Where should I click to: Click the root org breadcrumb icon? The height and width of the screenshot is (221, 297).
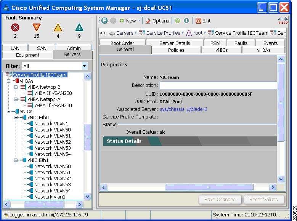click(x=189, y=33)
